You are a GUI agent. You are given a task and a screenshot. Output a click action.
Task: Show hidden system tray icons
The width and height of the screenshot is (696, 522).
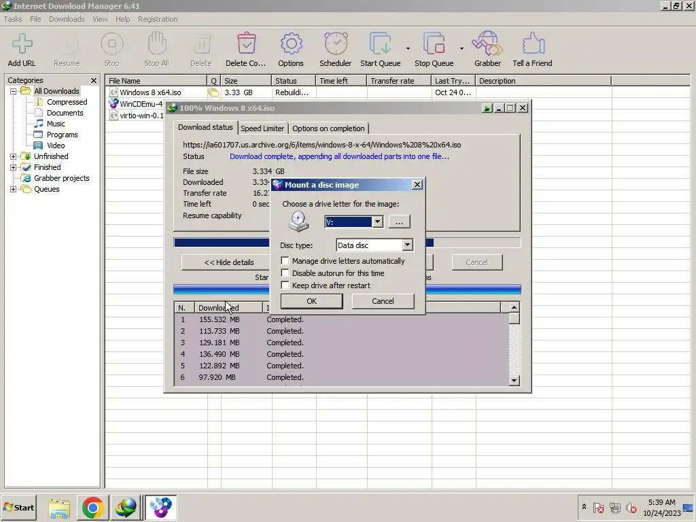coord(584,507)
